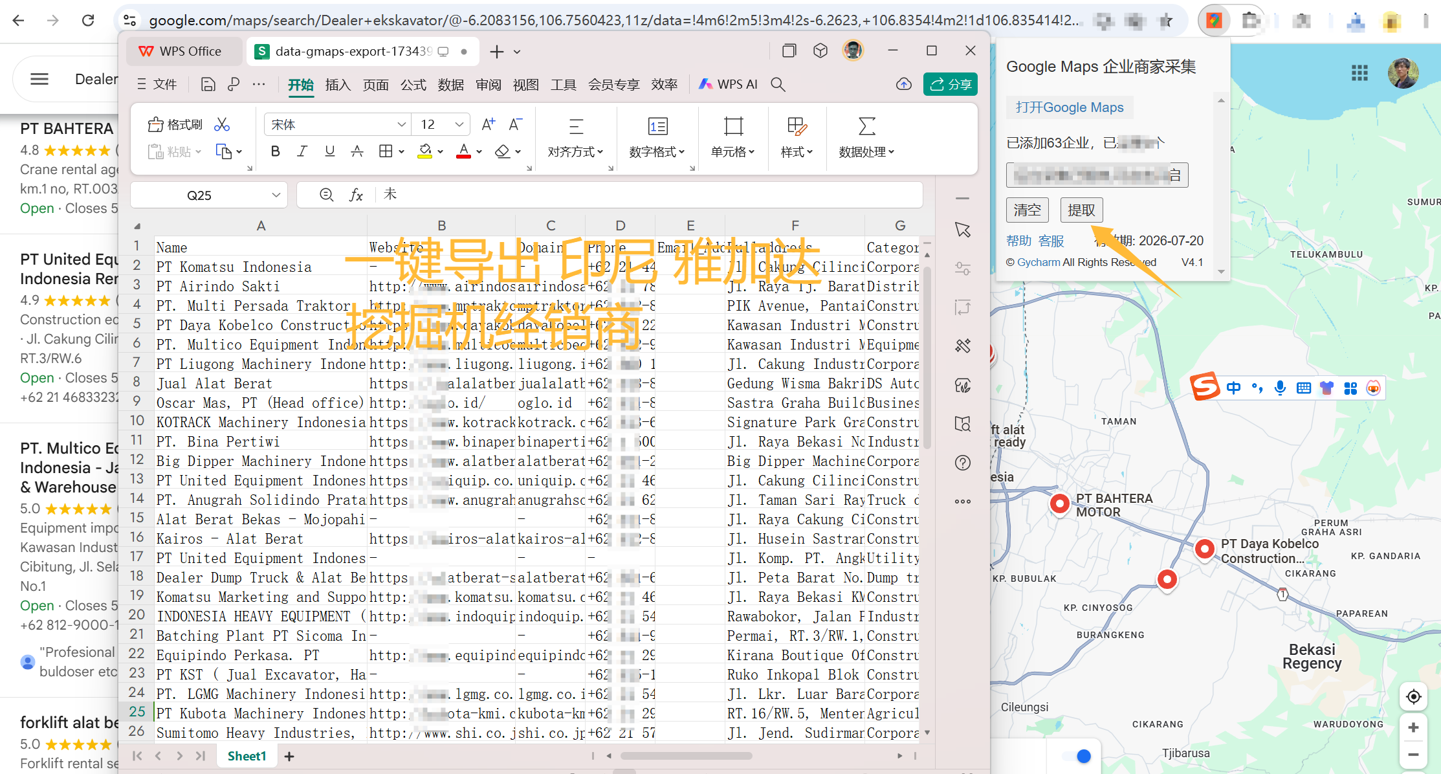Switch to the 公式 Formulas tab
This screenshot has height=774, width=1441.
point(413,85)
